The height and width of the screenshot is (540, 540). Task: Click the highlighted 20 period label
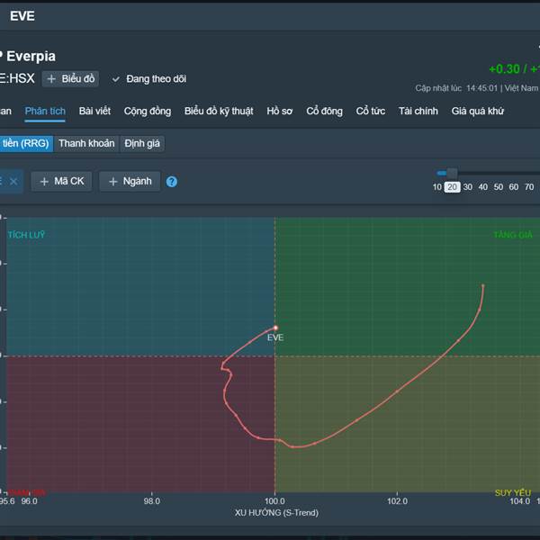point(452,187)
